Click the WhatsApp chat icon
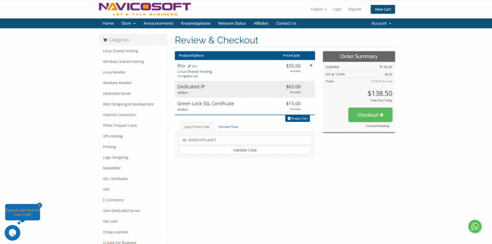Screen dimensions: 492x244 475,226
